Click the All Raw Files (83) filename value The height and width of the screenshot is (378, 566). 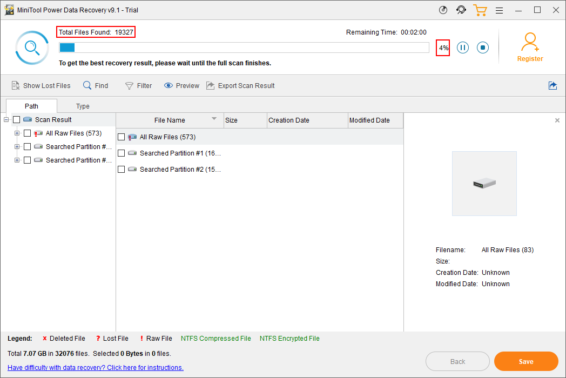pos(508,250)
